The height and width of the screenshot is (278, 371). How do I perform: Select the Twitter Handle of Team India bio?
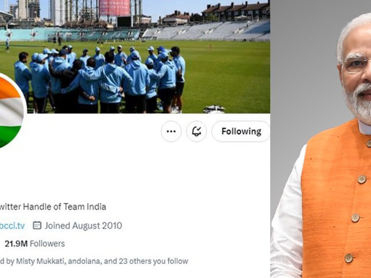coord(53,207)
